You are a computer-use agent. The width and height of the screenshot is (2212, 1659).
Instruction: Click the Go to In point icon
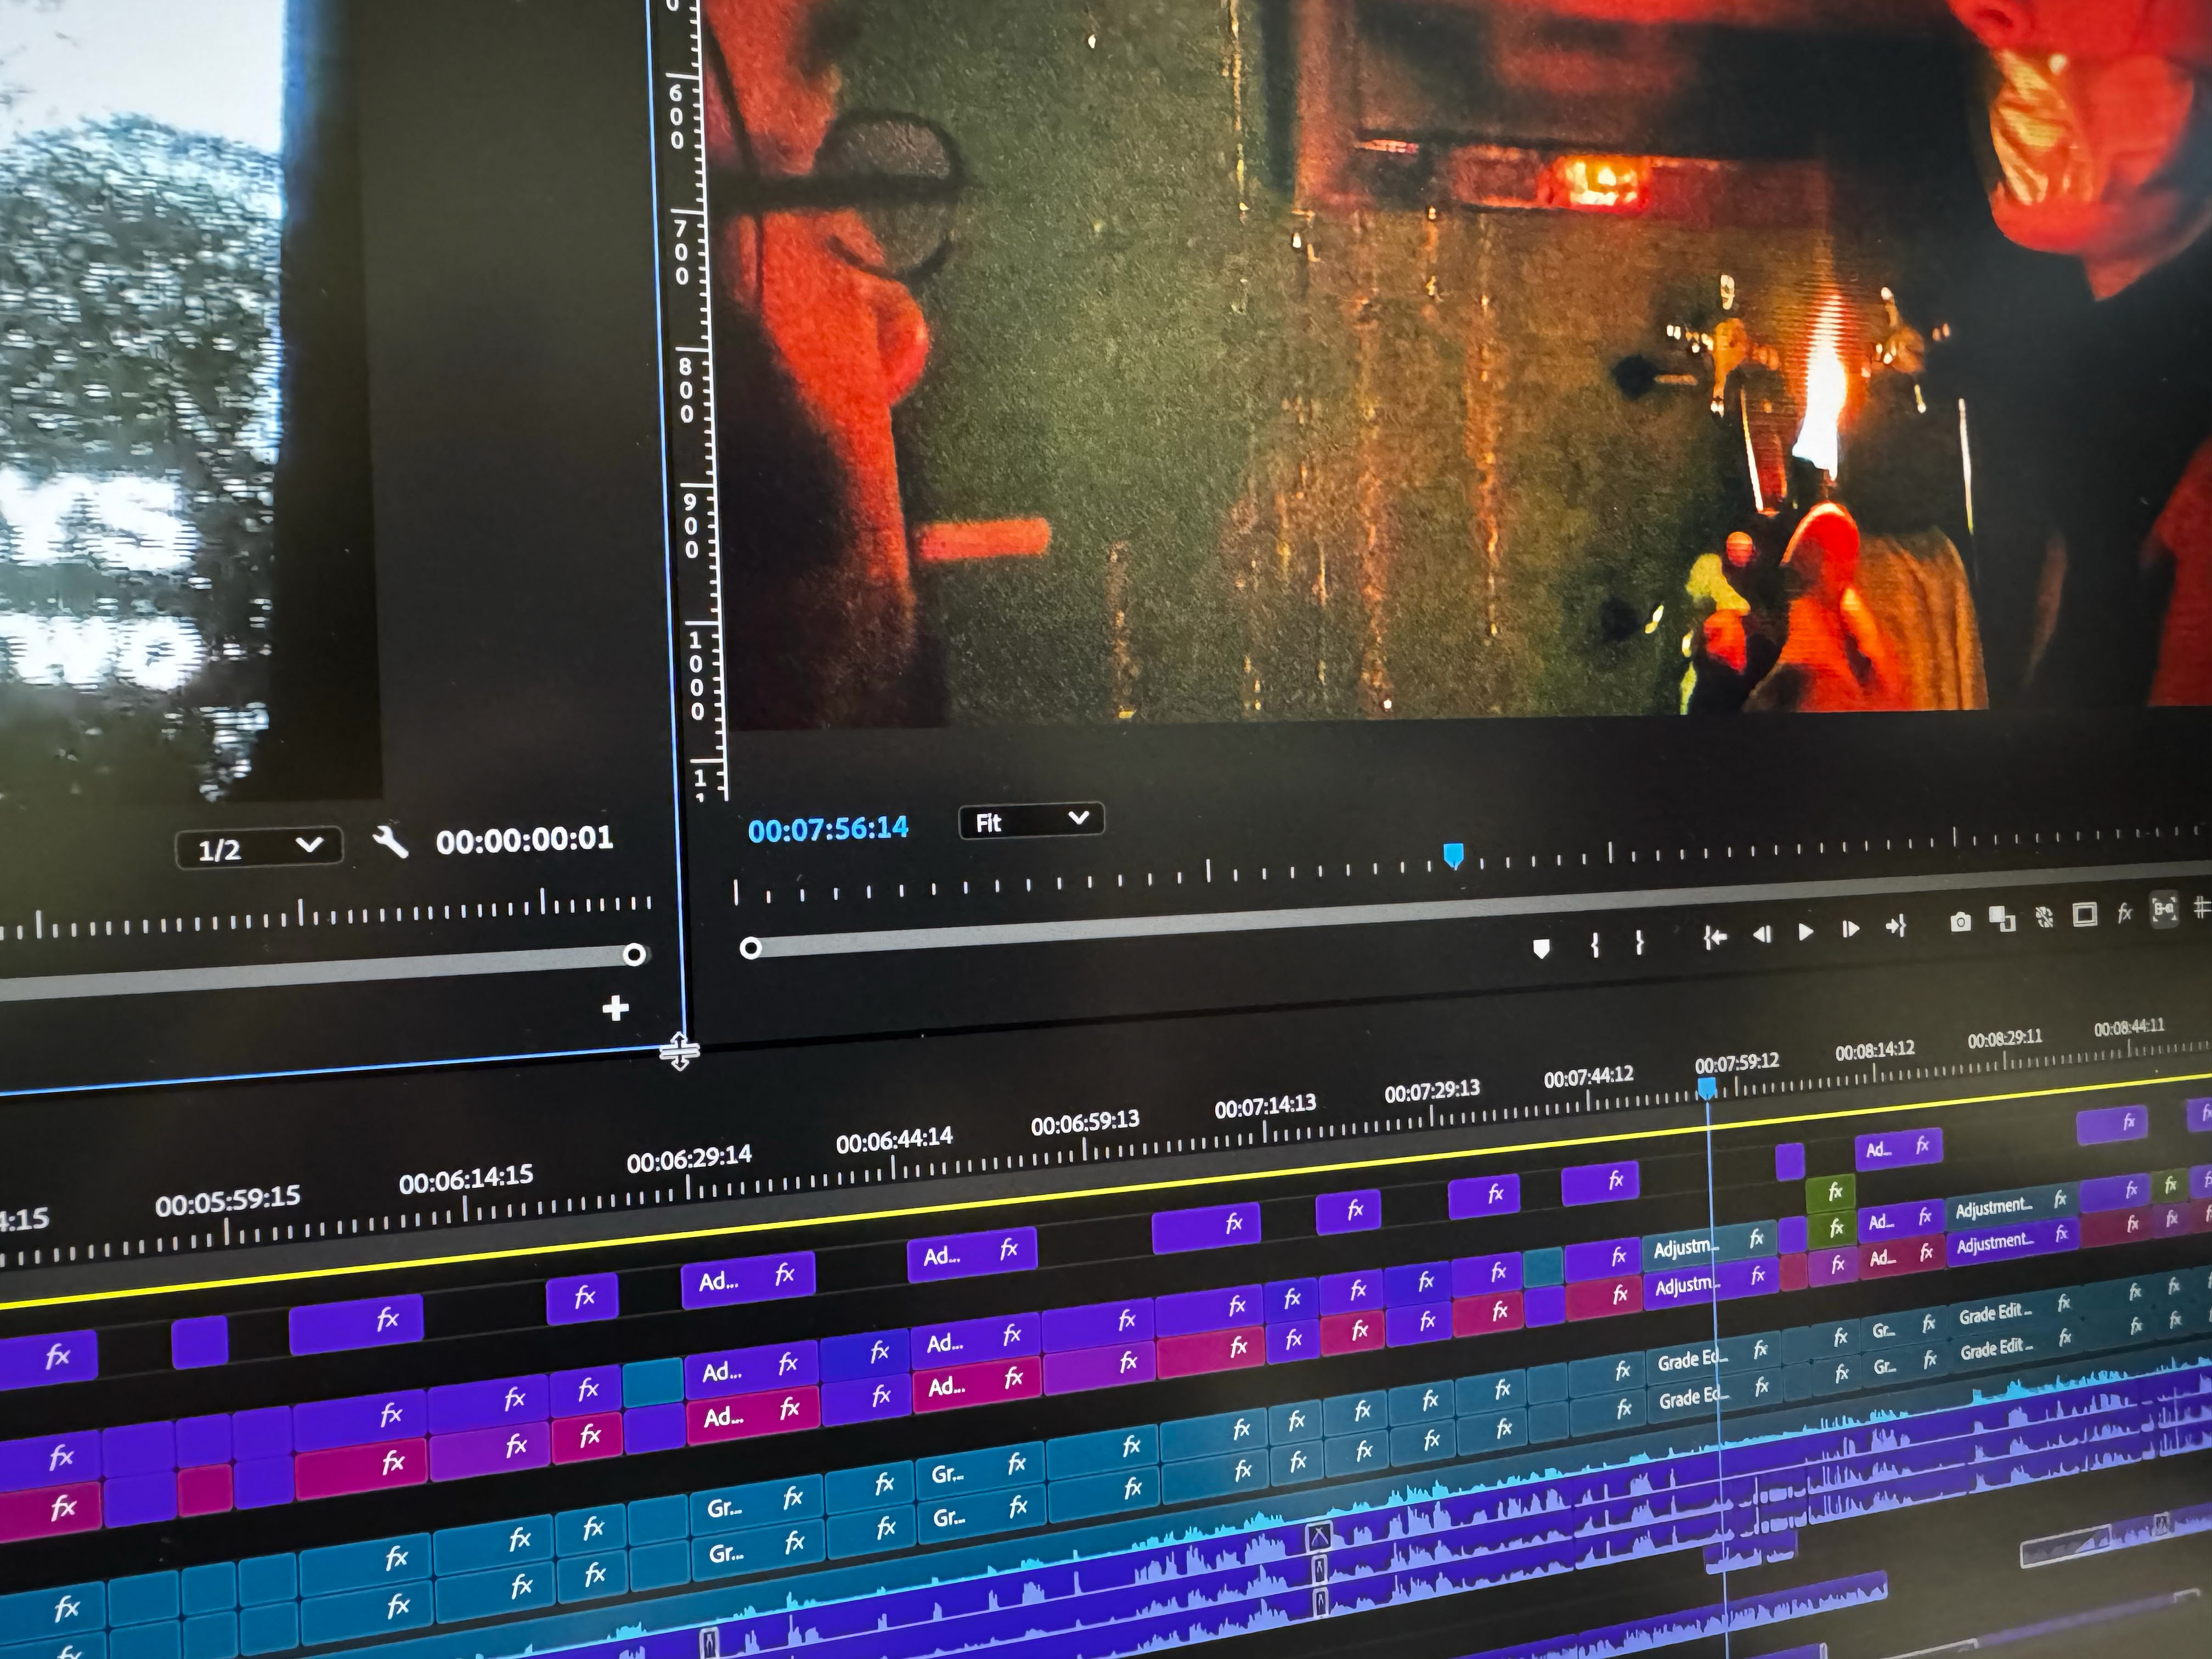tap(1715, 937)
